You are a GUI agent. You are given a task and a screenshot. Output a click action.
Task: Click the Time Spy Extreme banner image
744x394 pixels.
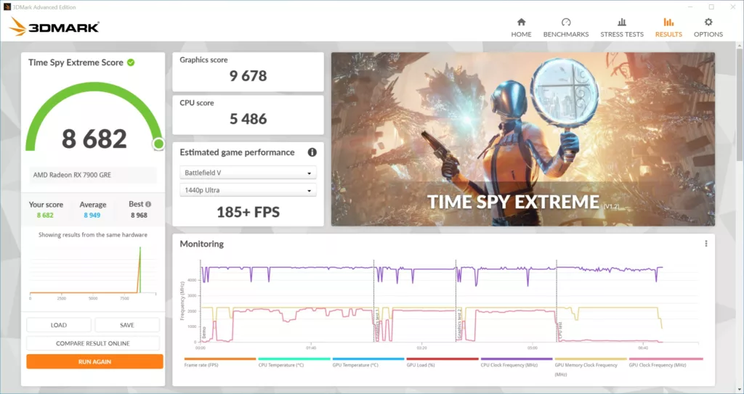[523, 139]
